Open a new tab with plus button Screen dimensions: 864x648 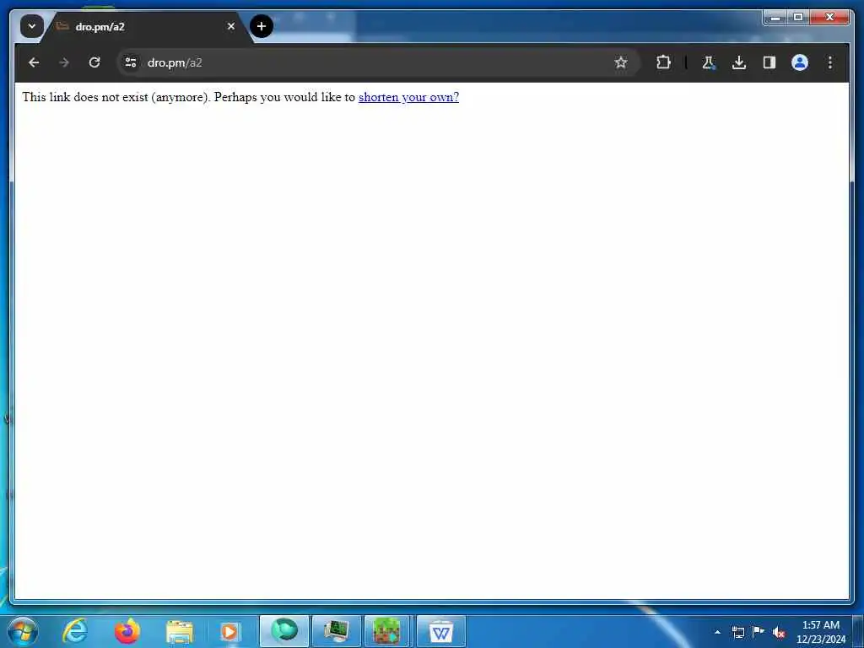click(262, 26)
